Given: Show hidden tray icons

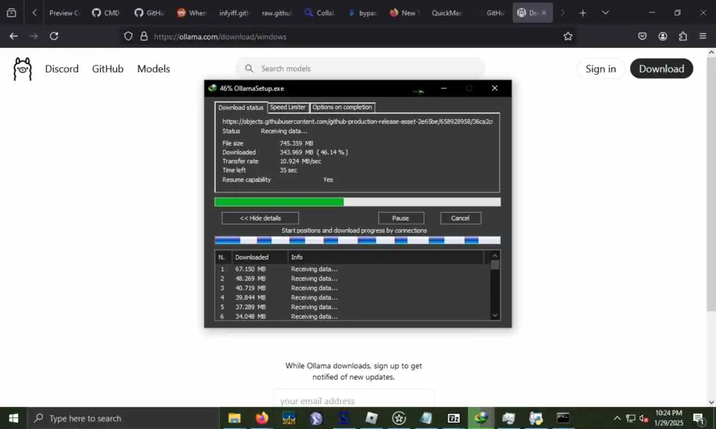Looking at the screenshot, I should [616, 418].
